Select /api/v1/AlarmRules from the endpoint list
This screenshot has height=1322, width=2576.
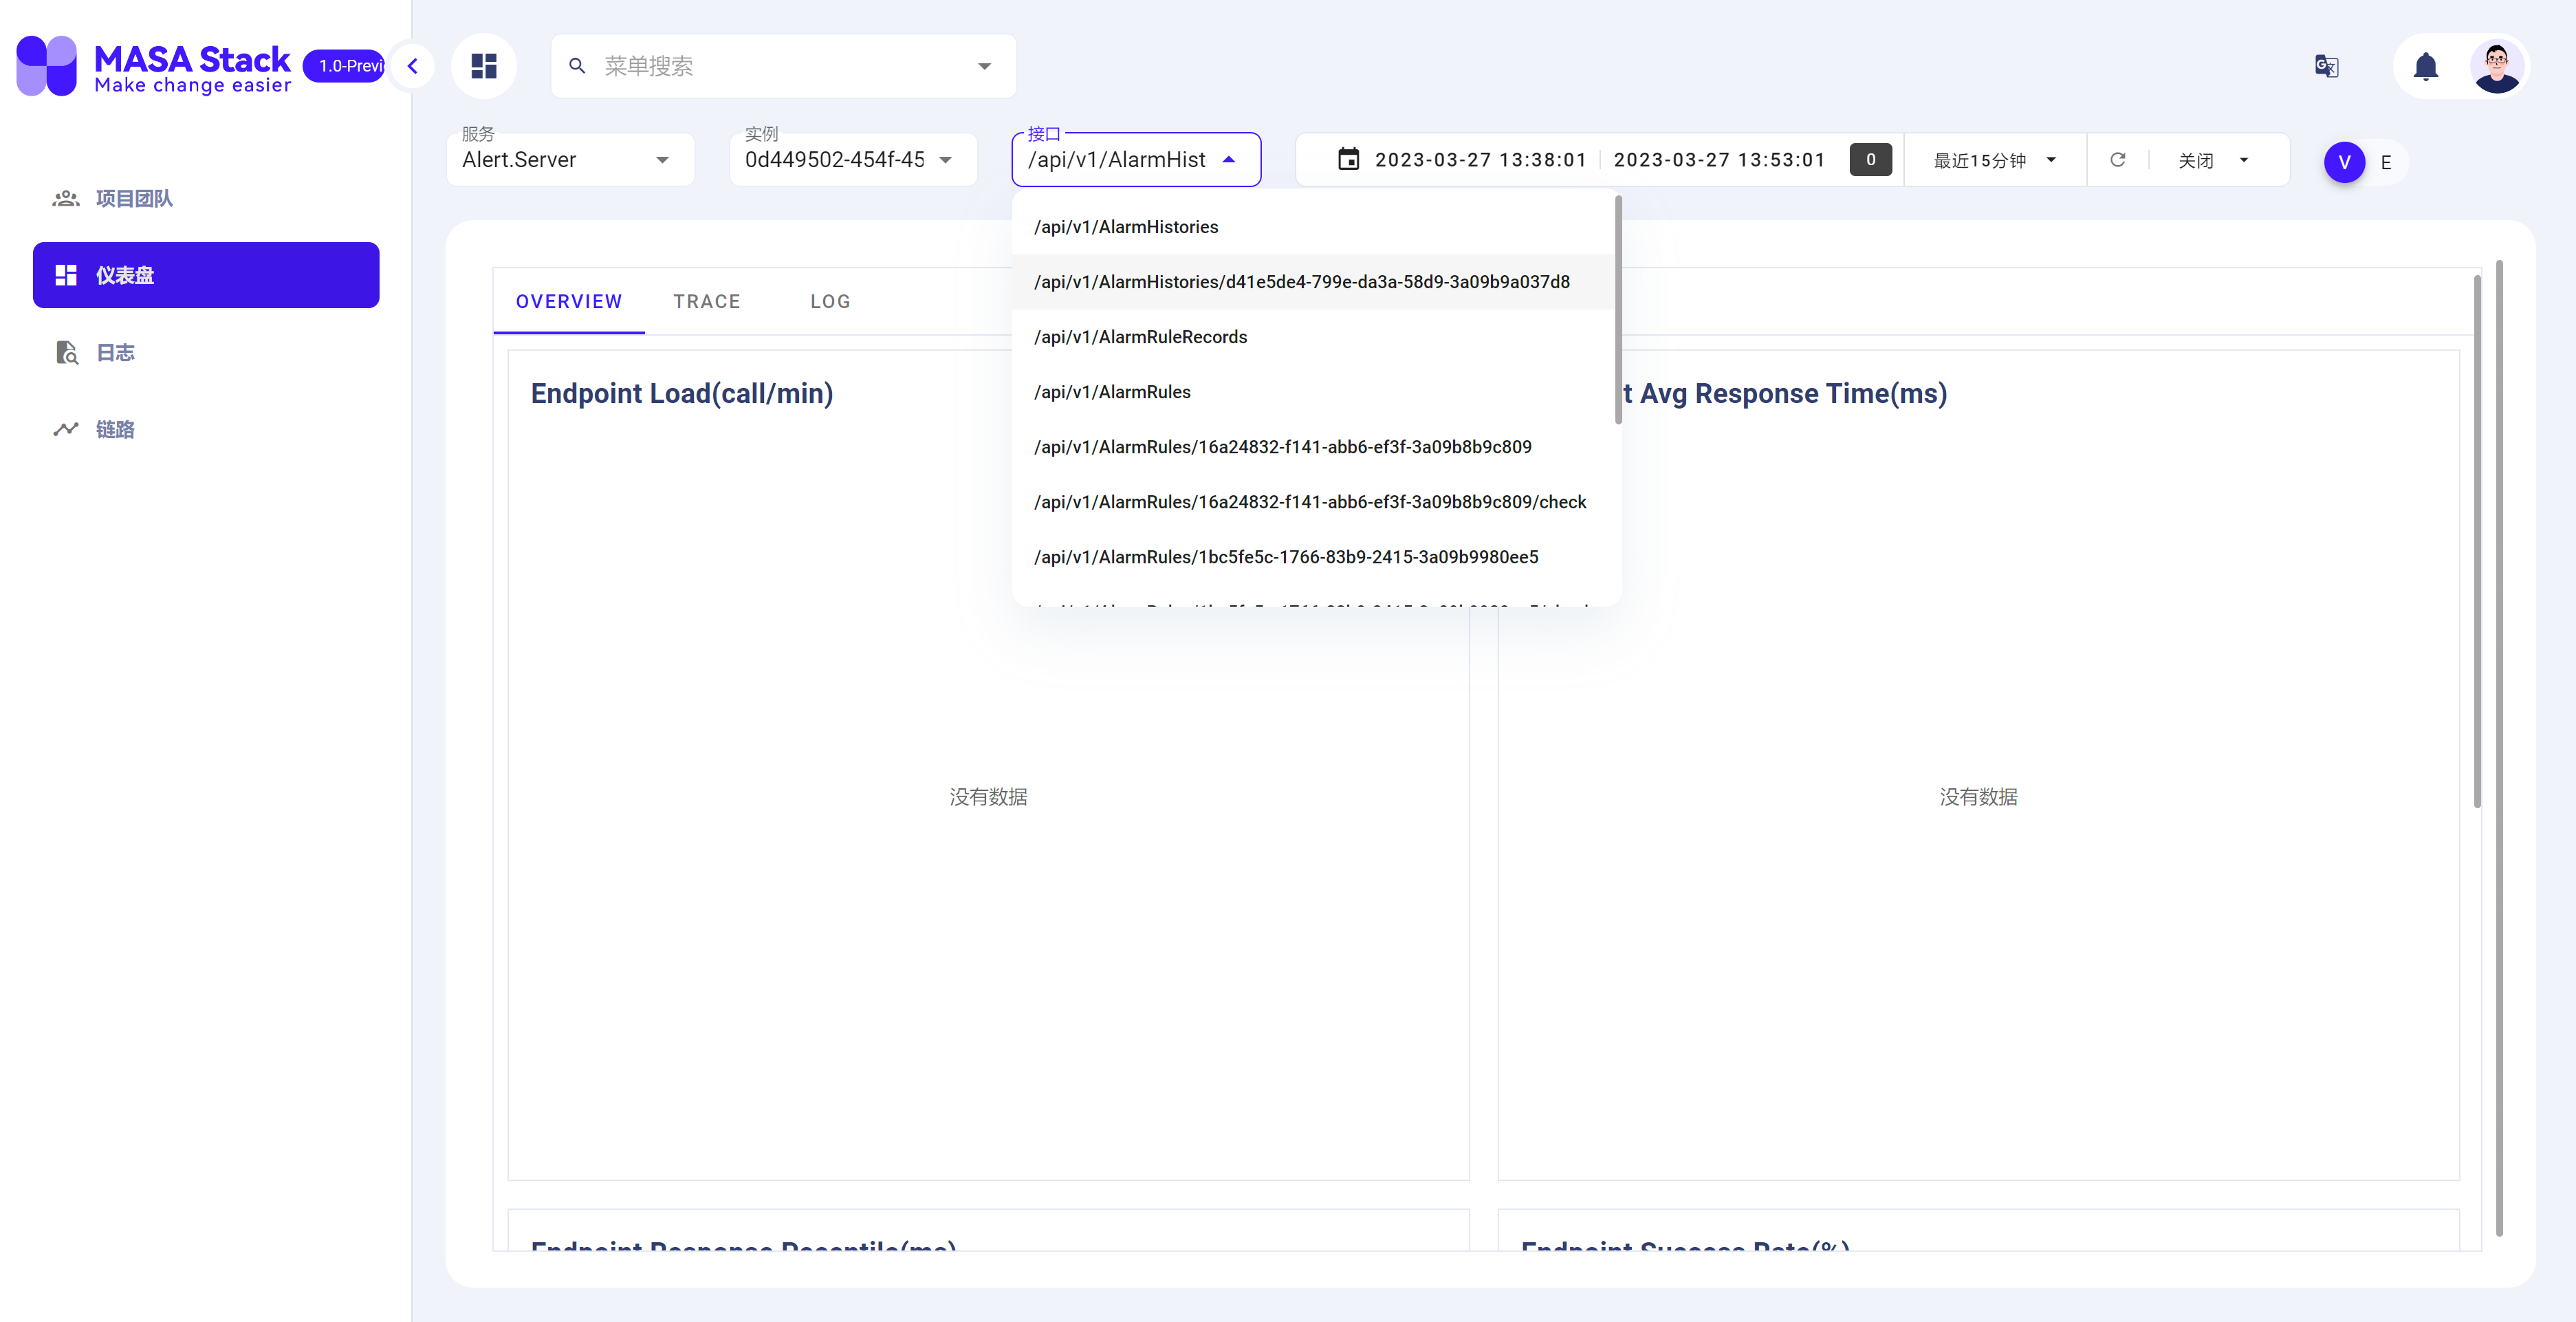tap(1112, 391)
